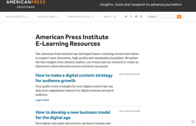Click Learn More under digital content strategy
196x126 pixels.
click(x=42, y=100)
